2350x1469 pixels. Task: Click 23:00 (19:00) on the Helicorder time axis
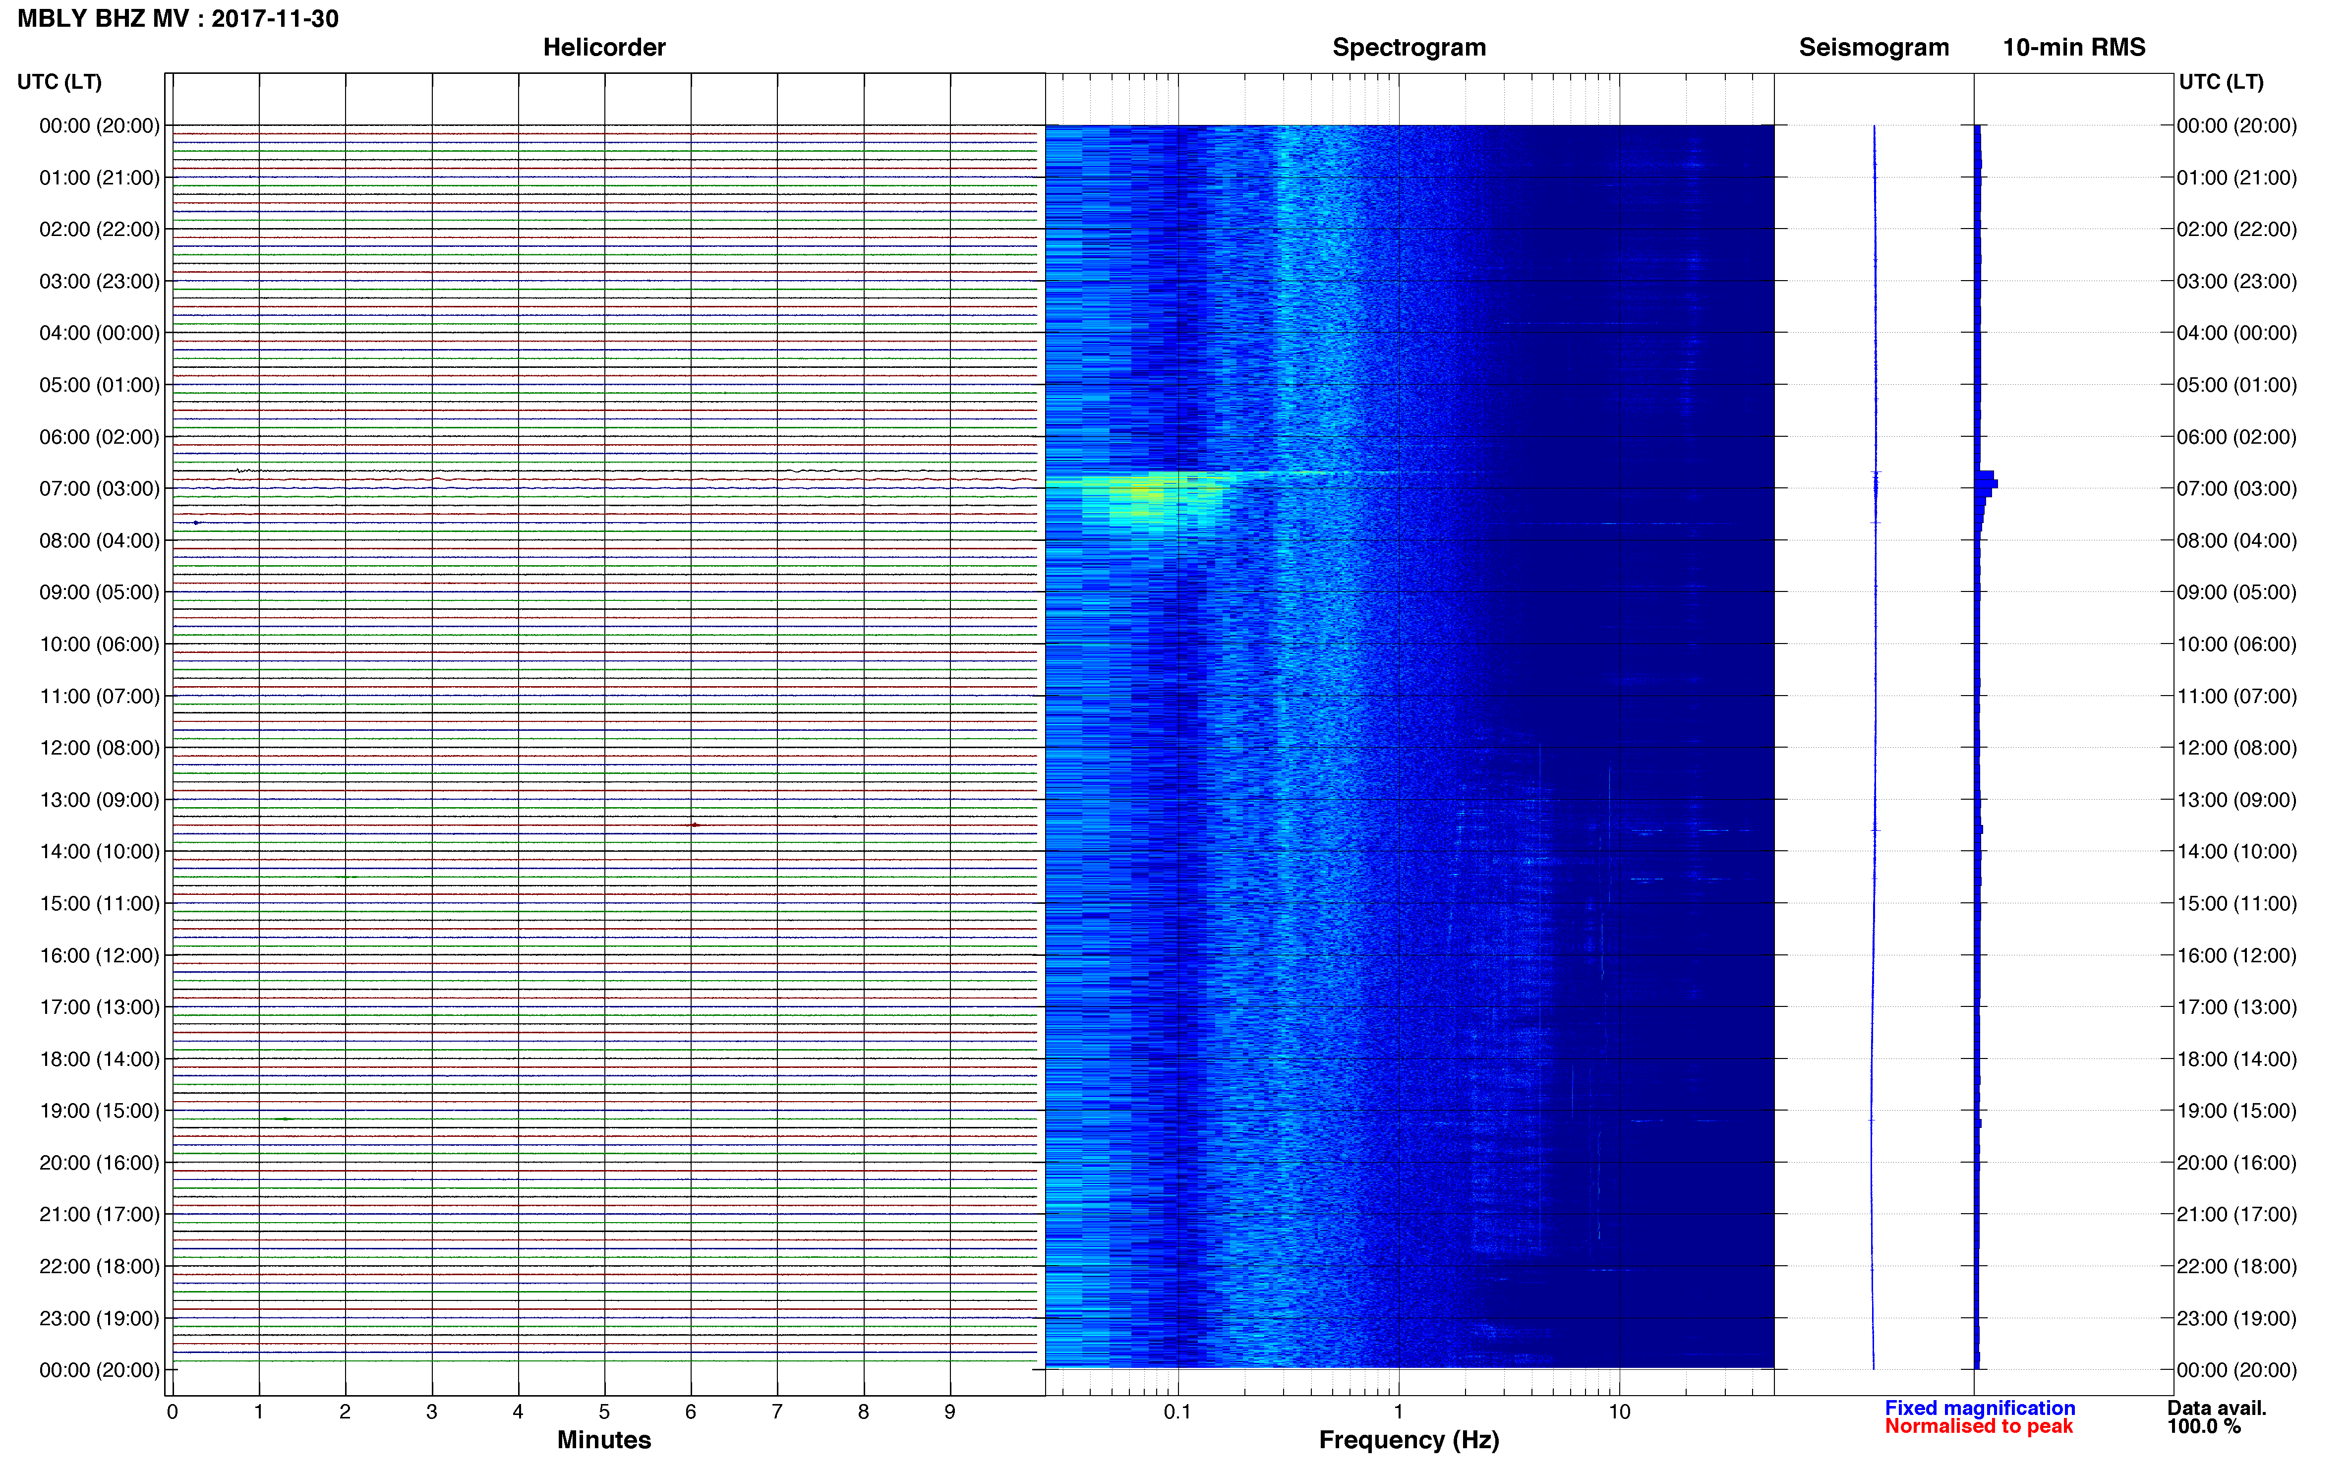[x=99, y=1318]
